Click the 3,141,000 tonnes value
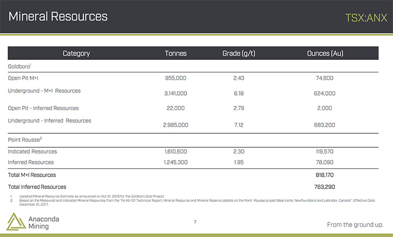Image resolution: width=393 pixels, height=237 pixels. [x=176, y=93]
